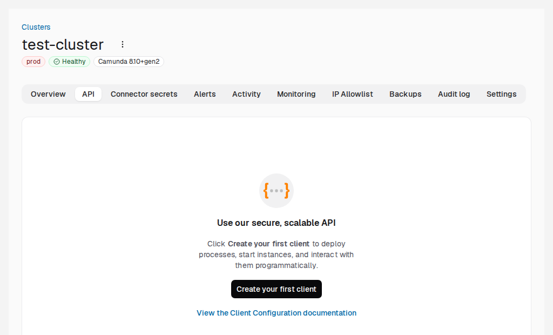Click the Create your first client button
The width and height of the screenshot is (553, 335).
point(276,289)
